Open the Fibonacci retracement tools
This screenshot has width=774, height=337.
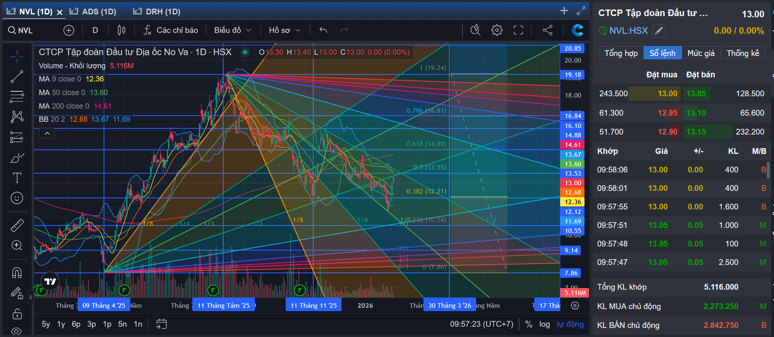[17, 97]
